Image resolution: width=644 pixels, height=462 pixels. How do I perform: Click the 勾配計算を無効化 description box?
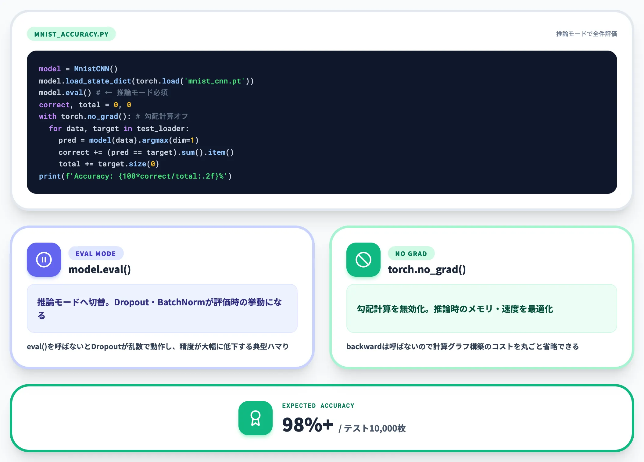pyautogui.click(x=482, y=308)
